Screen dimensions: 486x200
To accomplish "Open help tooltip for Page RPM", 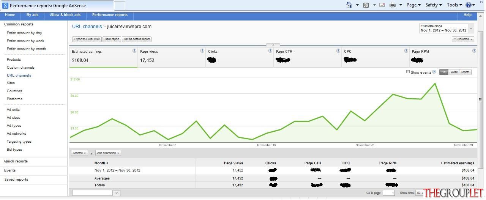I will (474, 51).
